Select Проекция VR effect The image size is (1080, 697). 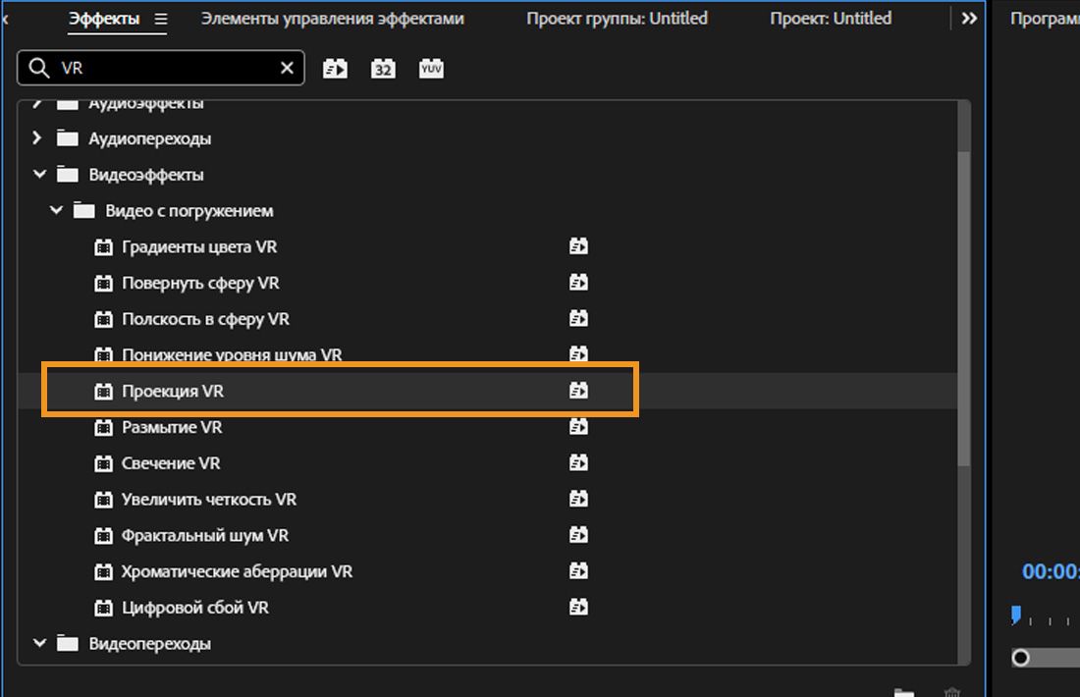coord(172,391)
